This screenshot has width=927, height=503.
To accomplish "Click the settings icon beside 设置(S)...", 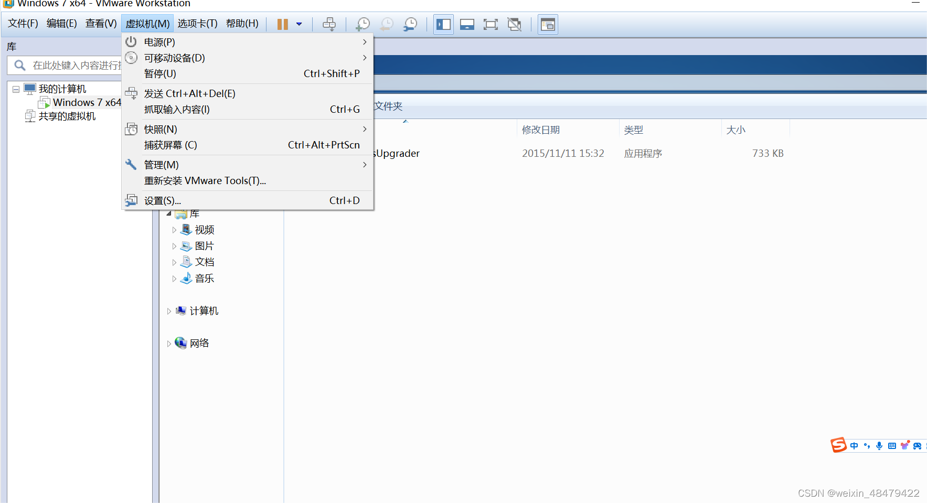I will [x=131, y=200].
